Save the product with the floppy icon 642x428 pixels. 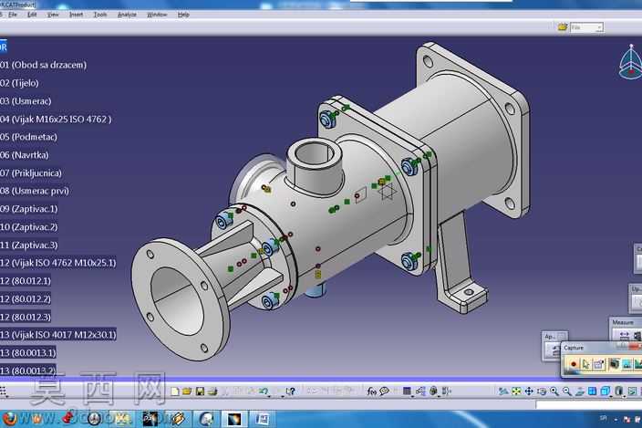(x=200, y=391)
